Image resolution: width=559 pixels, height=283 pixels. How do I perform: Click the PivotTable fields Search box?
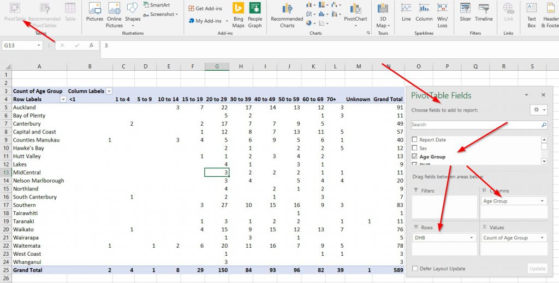[475, 125]
